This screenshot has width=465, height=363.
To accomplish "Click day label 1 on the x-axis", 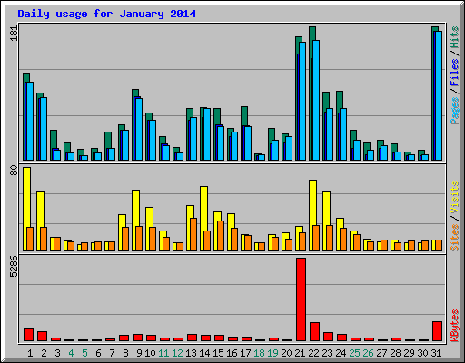I will pos(30,353).
